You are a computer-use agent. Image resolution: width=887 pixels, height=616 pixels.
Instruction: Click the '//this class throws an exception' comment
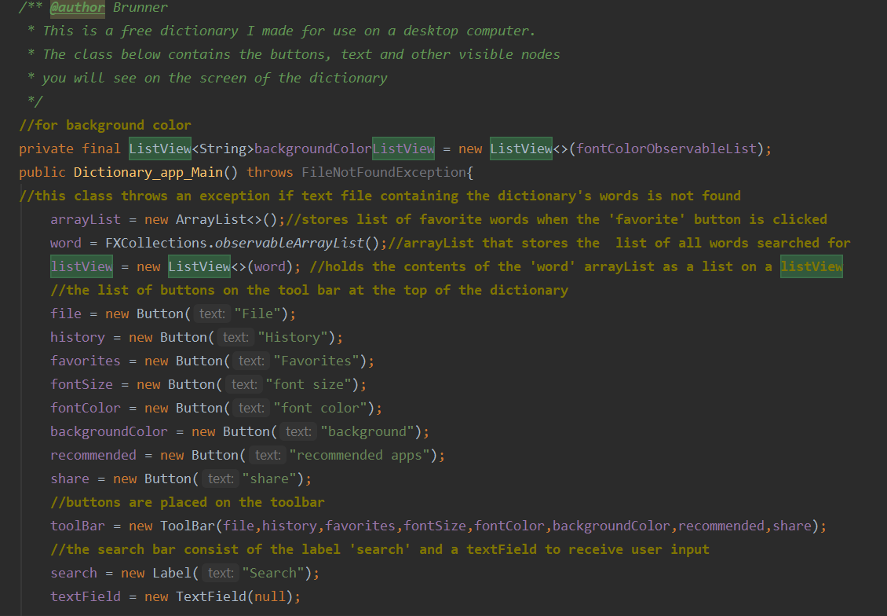tap(380, 196)
